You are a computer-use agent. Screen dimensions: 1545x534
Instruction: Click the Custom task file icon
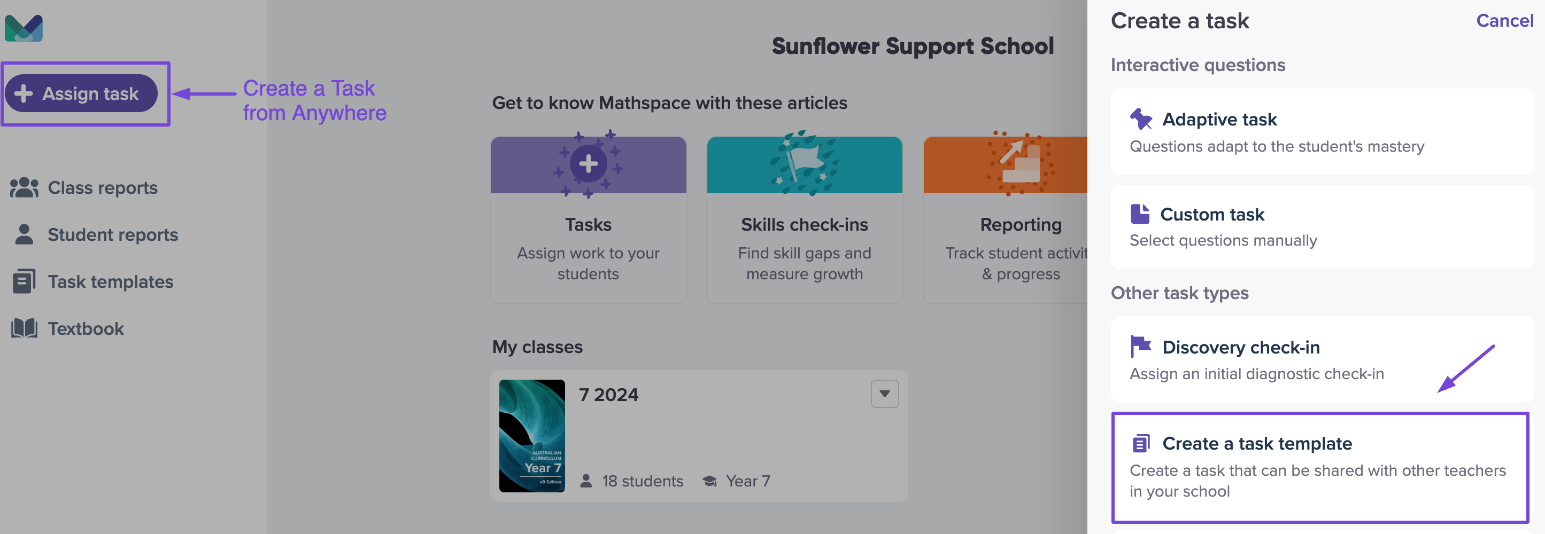point(1140,214)
